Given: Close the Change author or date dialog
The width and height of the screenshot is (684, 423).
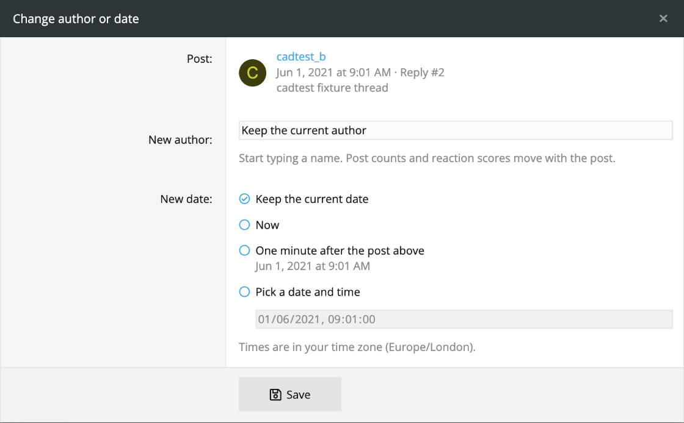Looking at the screenshot, I should point(663,18).
